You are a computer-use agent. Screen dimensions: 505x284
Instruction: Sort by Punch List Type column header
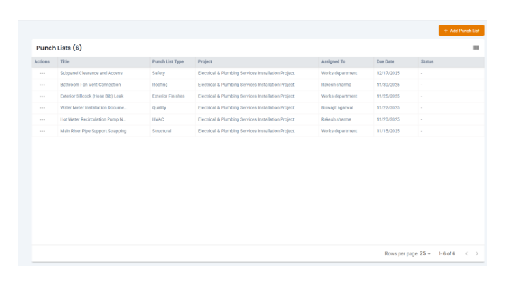[x=168, y=62]
